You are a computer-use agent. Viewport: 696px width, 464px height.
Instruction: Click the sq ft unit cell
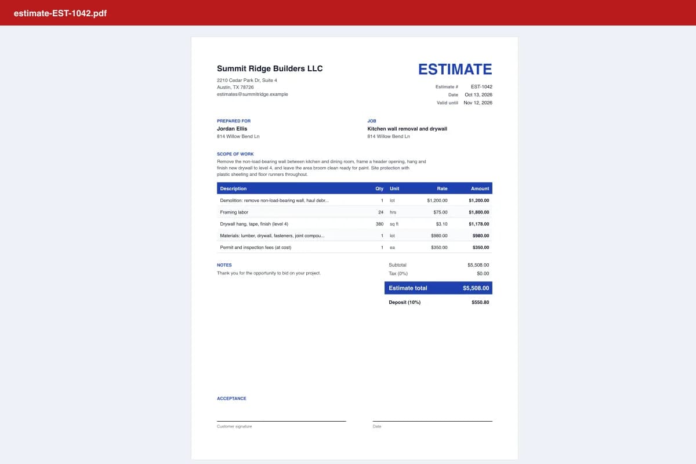394,224
